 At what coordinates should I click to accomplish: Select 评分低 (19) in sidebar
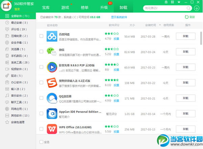point(18,29)
